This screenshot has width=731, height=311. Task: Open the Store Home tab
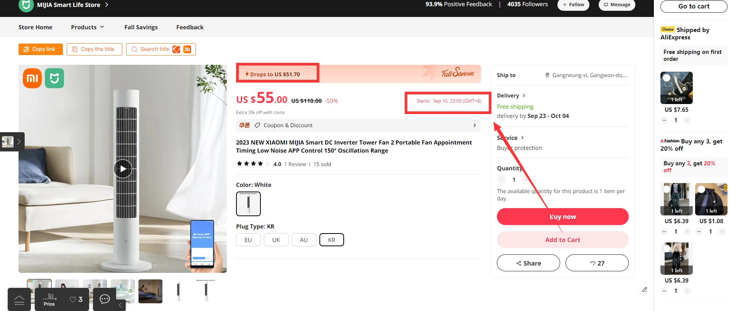pyautogui.click(x=35, y=27)
